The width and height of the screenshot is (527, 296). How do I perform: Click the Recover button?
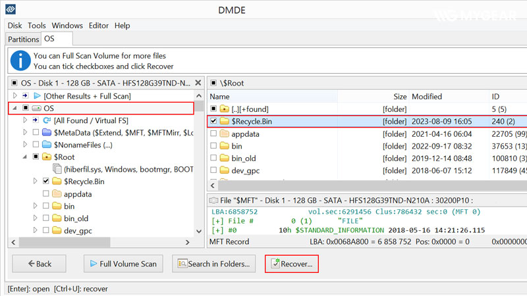292,264
